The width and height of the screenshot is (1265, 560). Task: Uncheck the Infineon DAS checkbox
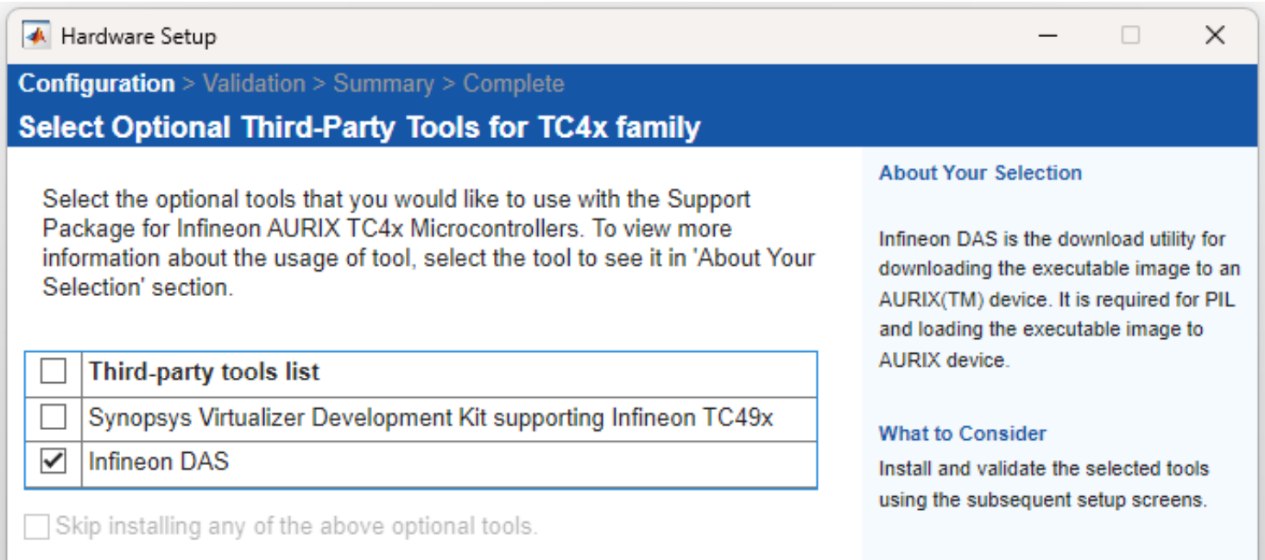[54, 462]
